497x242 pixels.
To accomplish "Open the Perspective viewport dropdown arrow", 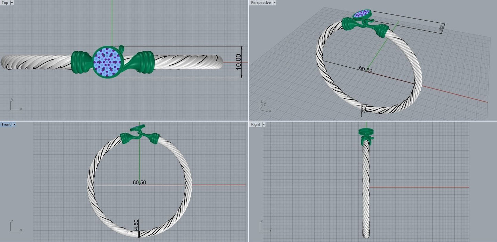I will [274, 3].
